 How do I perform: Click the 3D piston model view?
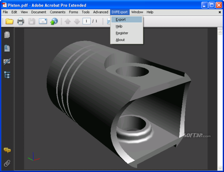click(119, 104)
